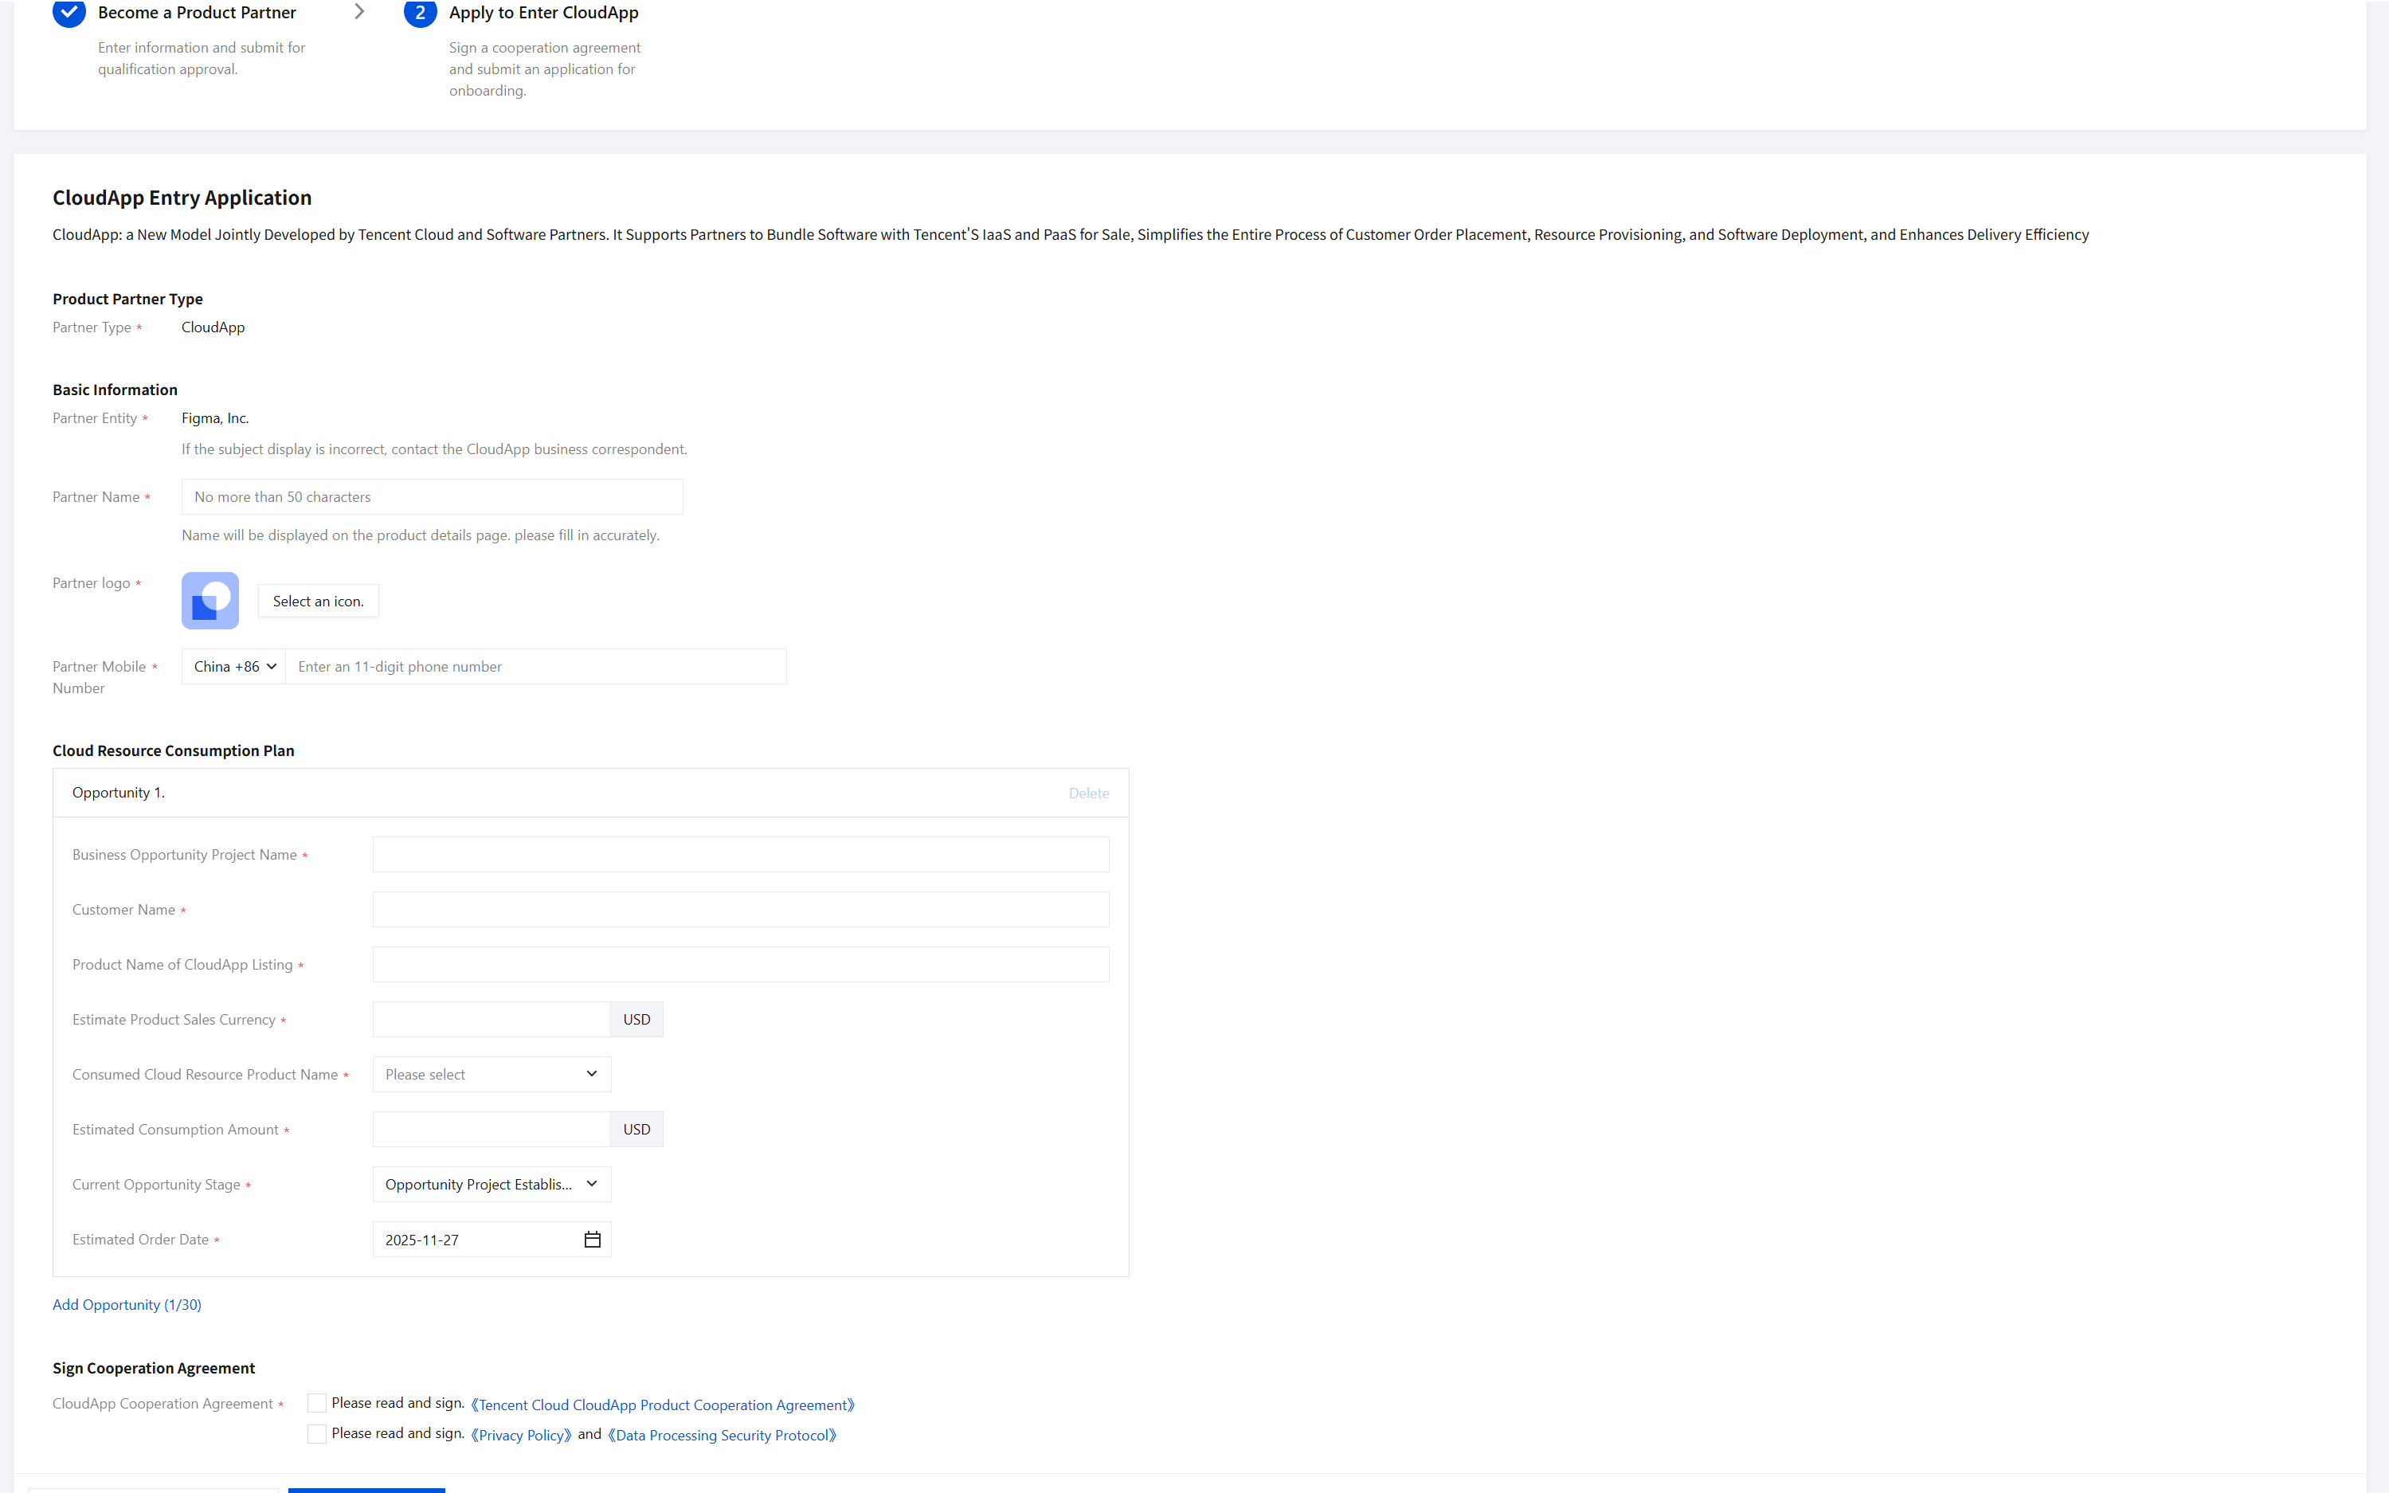Open the Data Processing Security Protocol link

pyautogui.click(x=723, y=1435)
